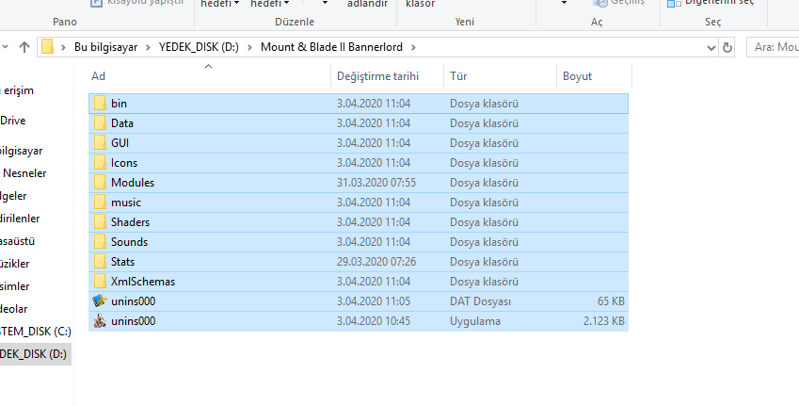Expand chevron before Bu bilgisayar breadcrumb
This screenshot has width=799, height=406.
click(x=64, y=47)
